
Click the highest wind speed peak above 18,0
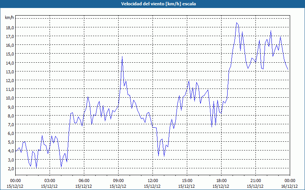(236, 23)
